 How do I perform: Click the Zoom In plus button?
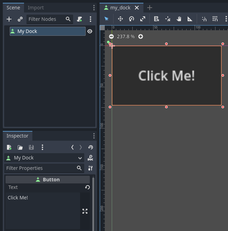click(141, 36)
